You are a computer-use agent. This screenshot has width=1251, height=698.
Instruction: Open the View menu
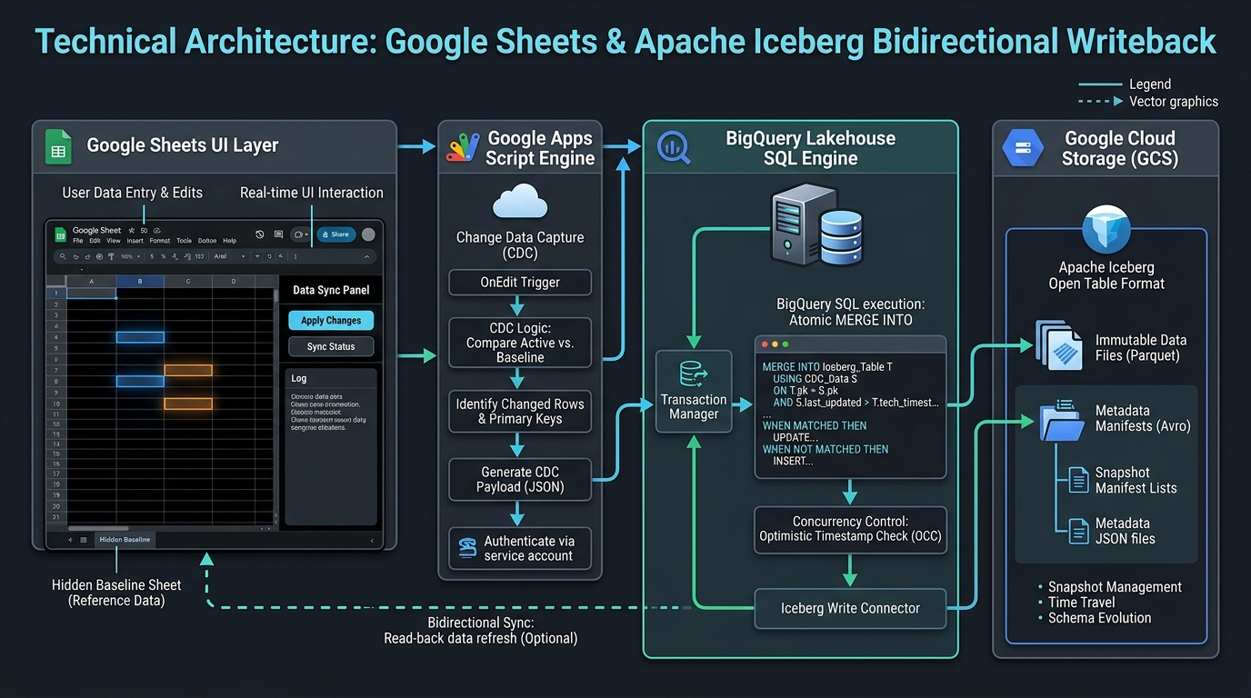pos(114,241)
